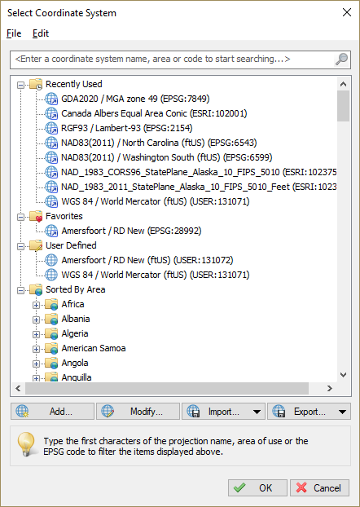
Task: Open the Import dropdown arrow
Action: point(257,412)
